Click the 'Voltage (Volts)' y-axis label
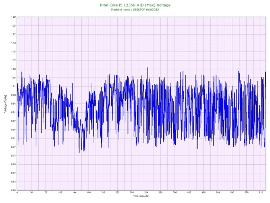Viewport: 270px width, 203px height. 6,104
